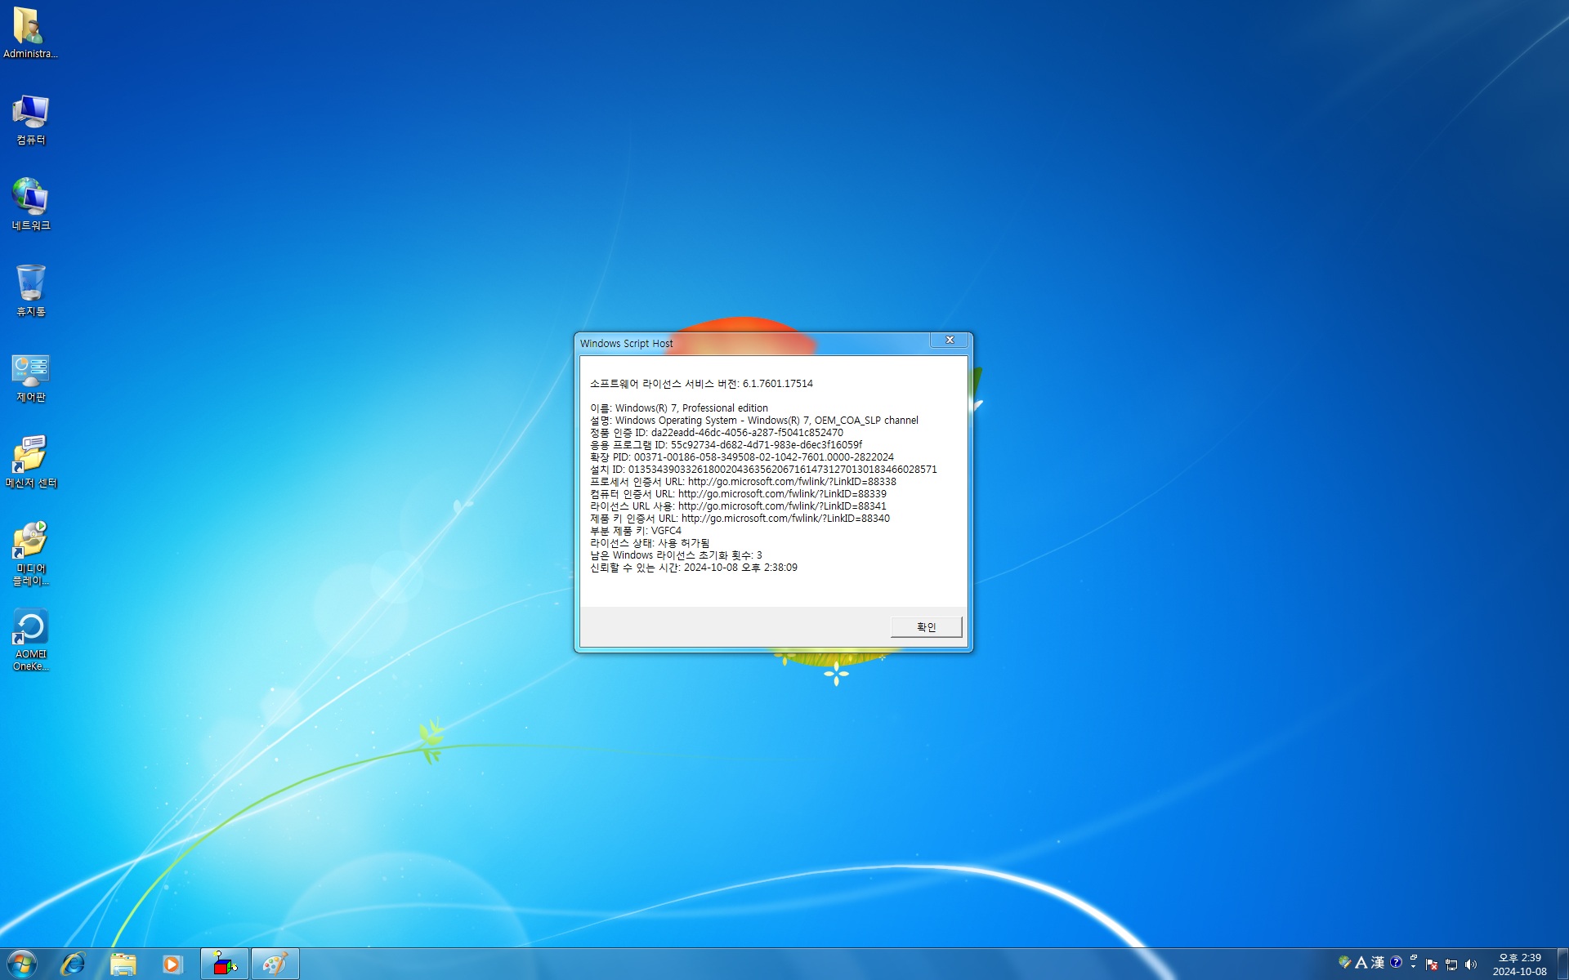Open Windows Explorer from the taskbar

[123, 964]
